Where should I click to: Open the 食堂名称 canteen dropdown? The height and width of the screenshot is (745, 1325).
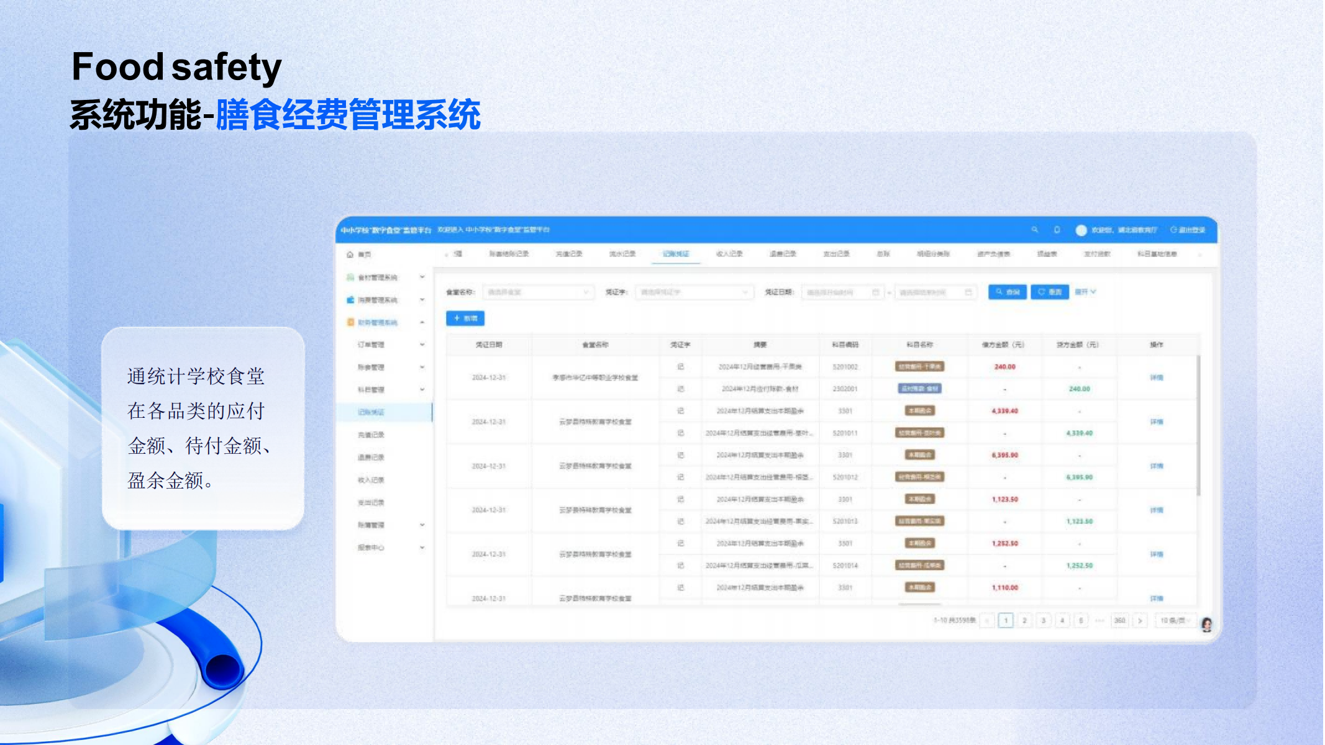coord(538,292)
